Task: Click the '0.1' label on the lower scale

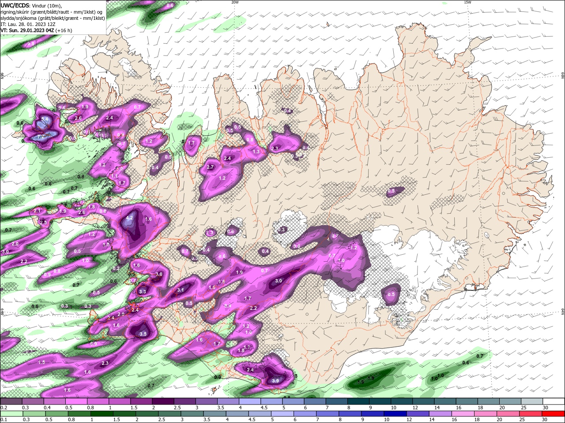Action: pos(3,420)
